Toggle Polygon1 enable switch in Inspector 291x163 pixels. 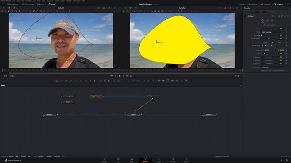click(x=246, y=16)
